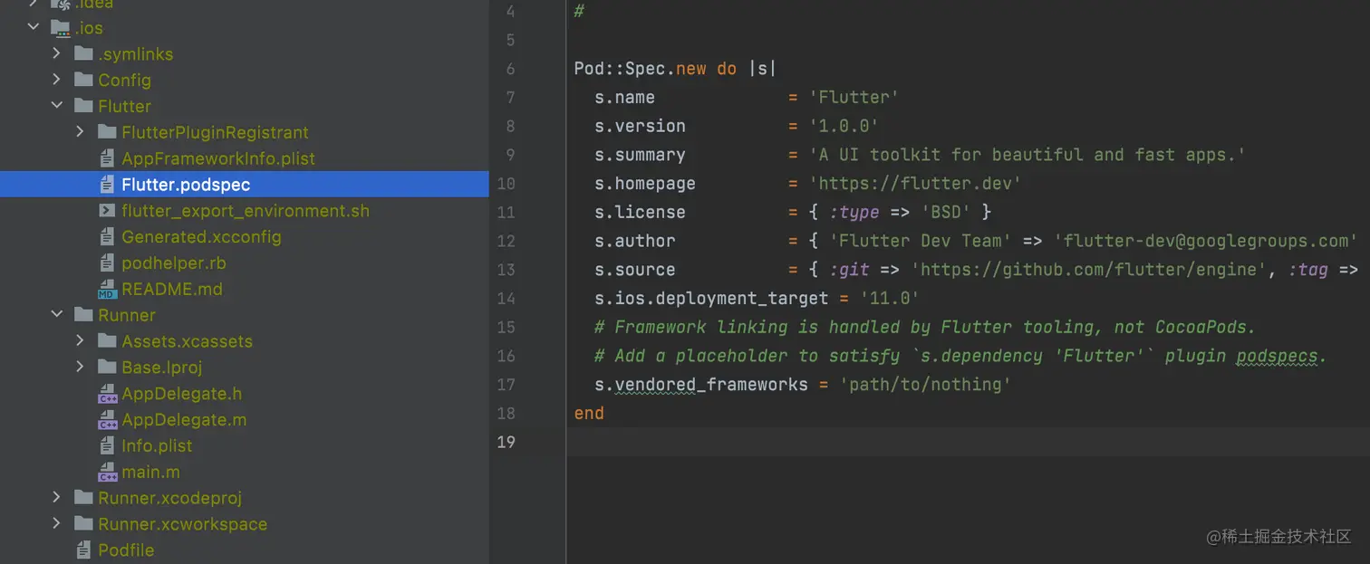Click the Runner.xcworkspace folder icon
The width and height of the screenshot is (1370, 564).
(x=83, y=524)
